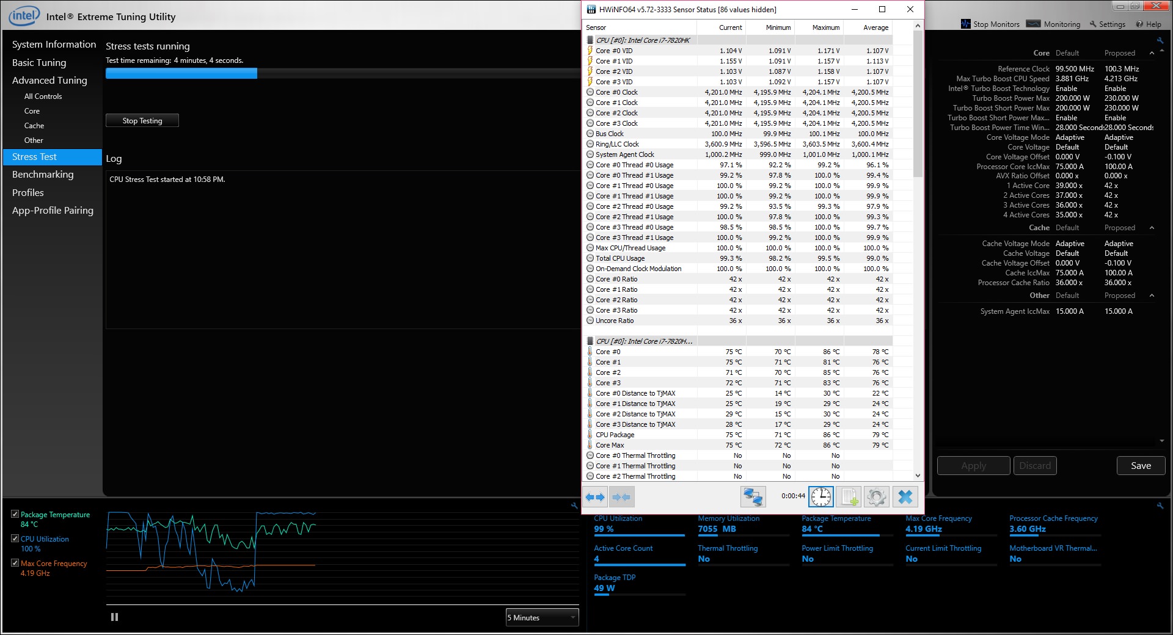
Task: Click the Monitoring graph icon in XTU
Action: click(1033, 24)
